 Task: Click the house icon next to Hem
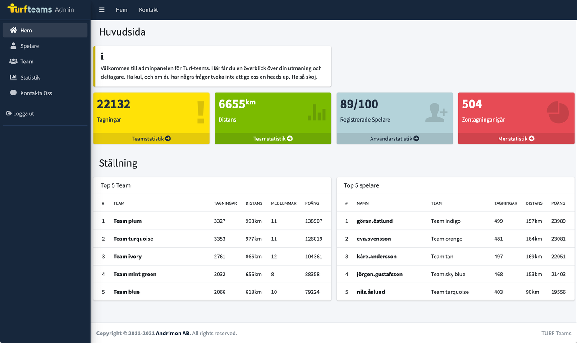(x=14, y=30)
